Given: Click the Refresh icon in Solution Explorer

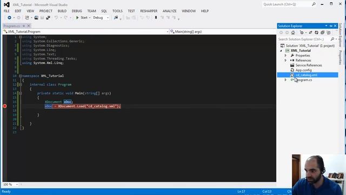Looking at the screenshot, I should tap(316, 32).
